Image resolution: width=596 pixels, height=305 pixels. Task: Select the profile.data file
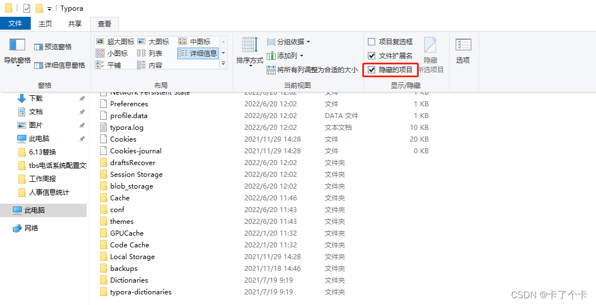pos(129,116)
